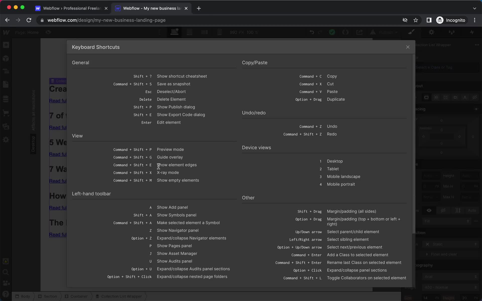Click the Body breadcrumb link
Viewport: 482px width, 301px height.
(25, 296)
